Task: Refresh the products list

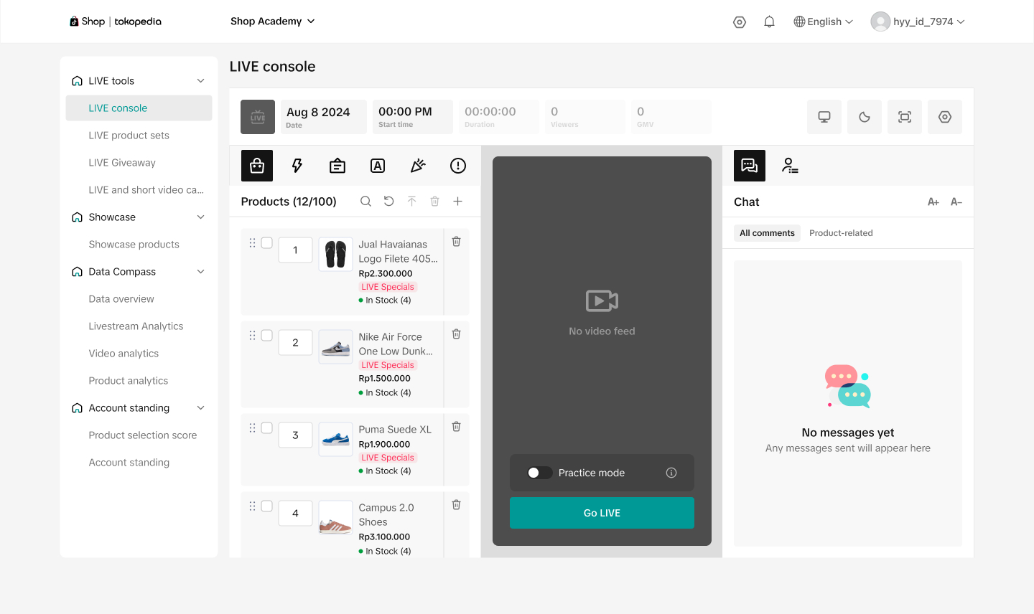Action: (x=388, y=202)
